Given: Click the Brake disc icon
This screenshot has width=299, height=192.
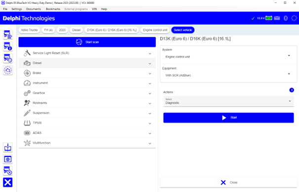Looking at the screenshot, I should tap(27, 73).
